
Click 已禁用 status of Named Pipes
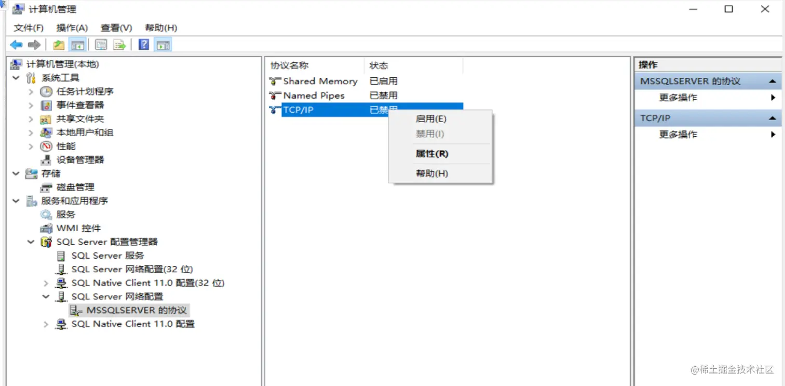point(383,96)
